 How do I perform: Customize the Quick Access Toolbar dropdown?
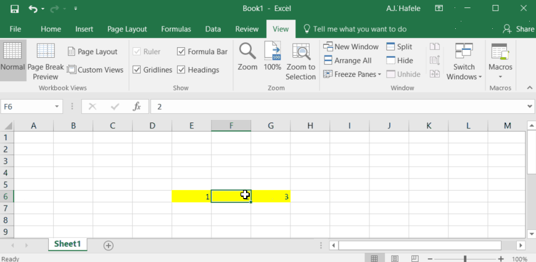tap(75, 9)
